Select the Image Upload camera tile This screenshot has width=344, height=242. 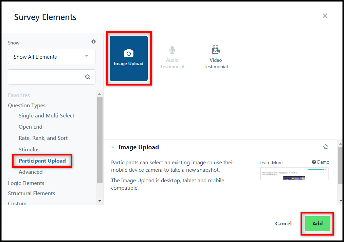click(129, 58)
